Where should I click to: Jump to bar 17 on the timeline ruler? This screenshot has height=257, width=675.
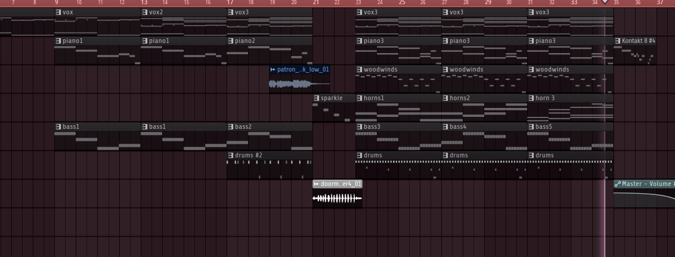(230, 2)
